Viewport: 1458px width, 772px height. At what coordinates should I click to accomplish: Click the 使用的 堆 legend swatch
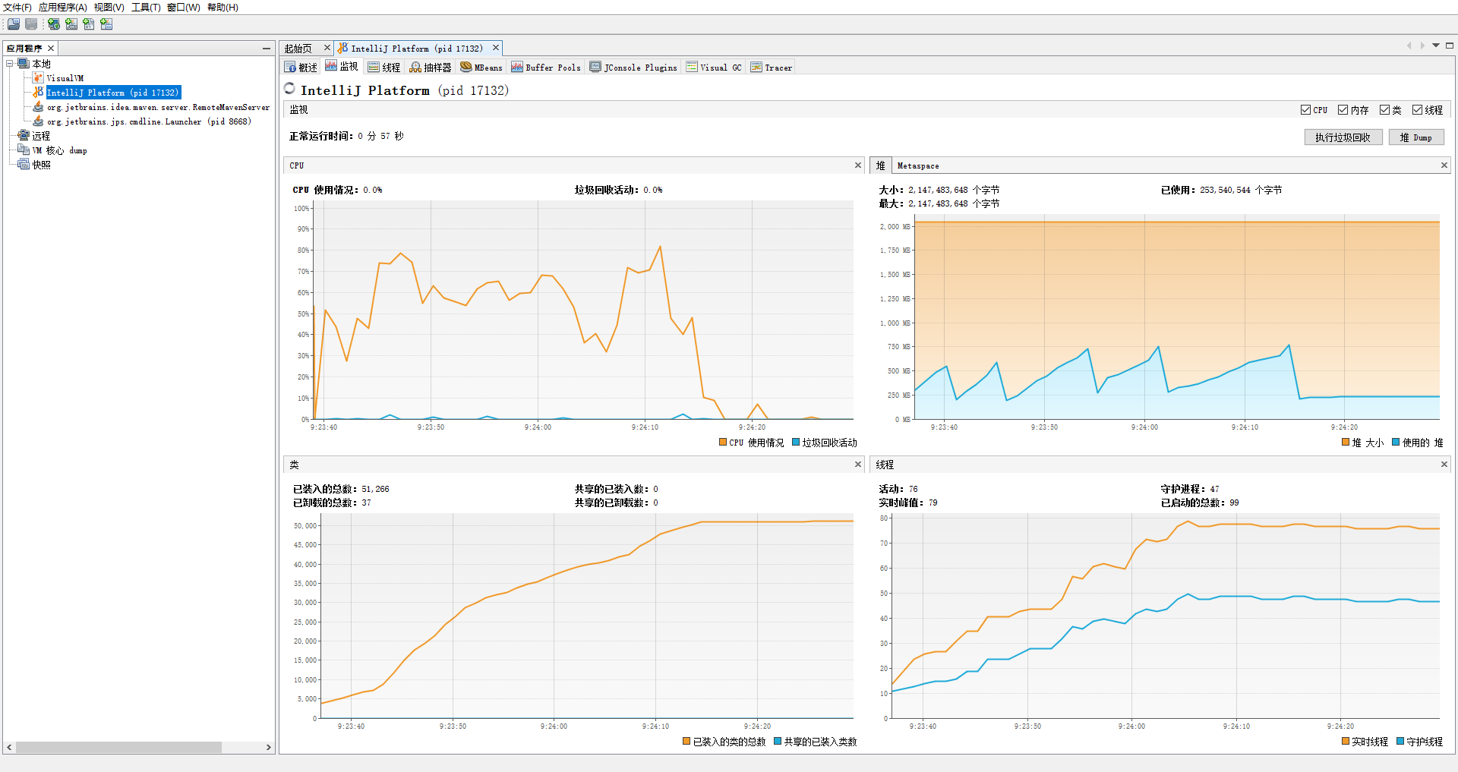pos(1396,443)
